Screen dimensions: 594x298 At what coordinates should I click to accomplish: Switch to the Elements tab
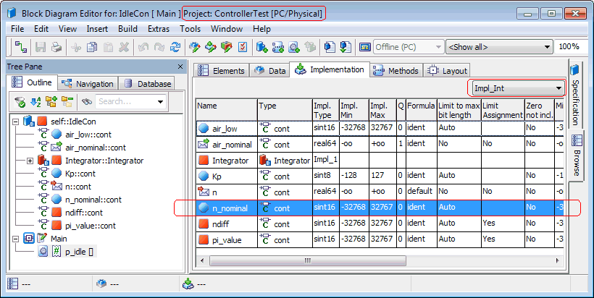click(x=222, y=71)
